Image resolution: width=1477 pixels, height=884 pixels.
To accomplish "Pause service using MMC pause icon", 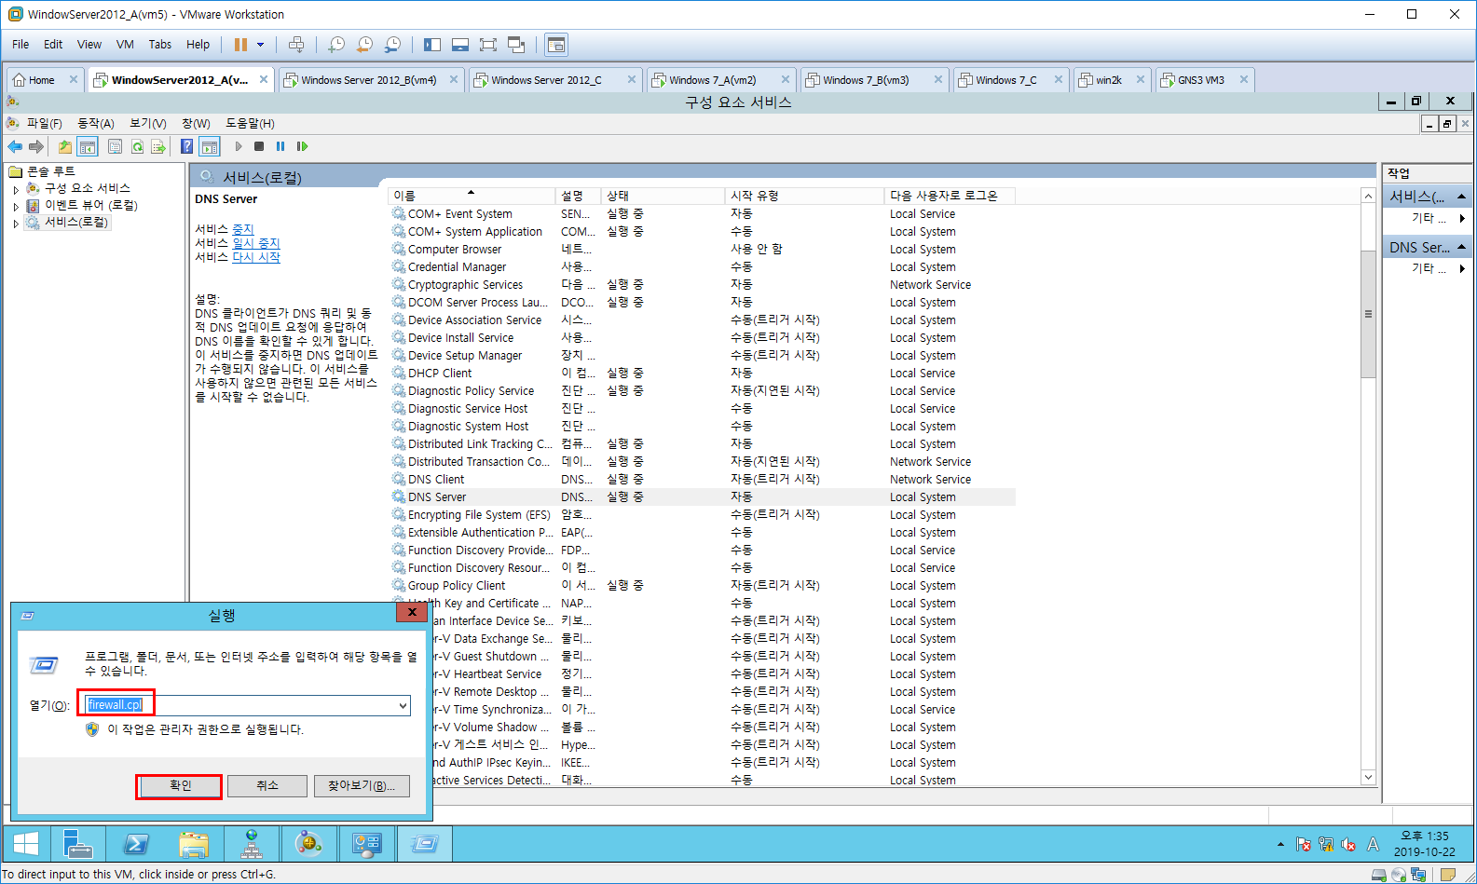I will point(280,146).
